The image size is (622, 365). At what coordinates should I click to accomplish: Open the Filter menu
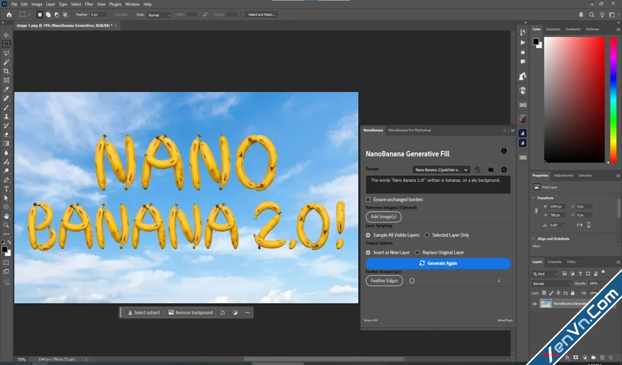(89, 4)
